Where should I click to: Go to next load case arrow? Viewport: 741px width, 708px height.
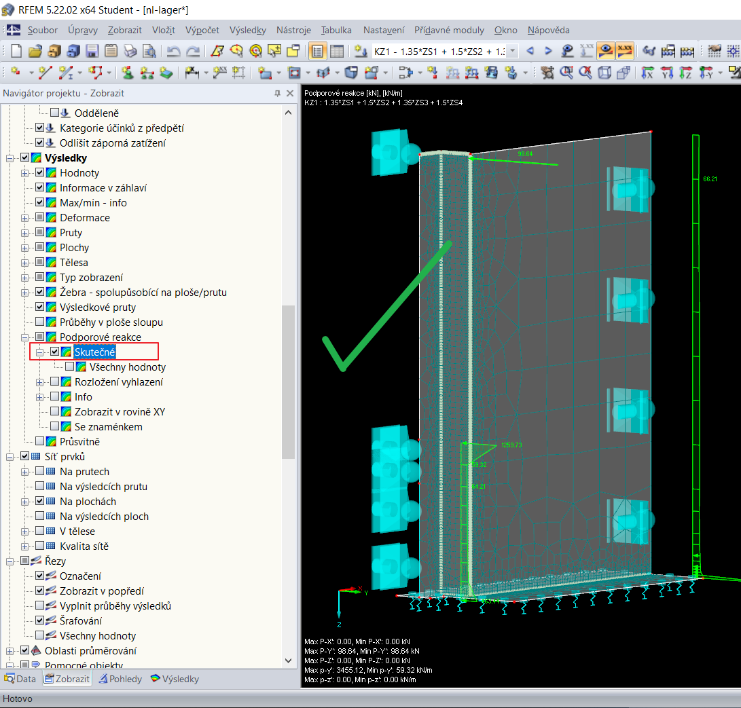549,51
